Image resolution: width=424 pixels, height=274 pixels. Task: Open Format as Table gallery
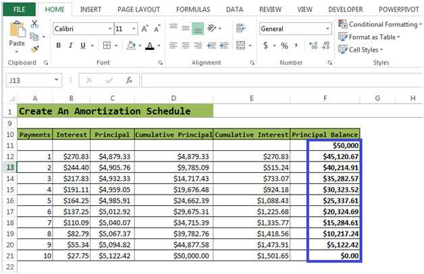pyautogui.click(x=369, y=37)
